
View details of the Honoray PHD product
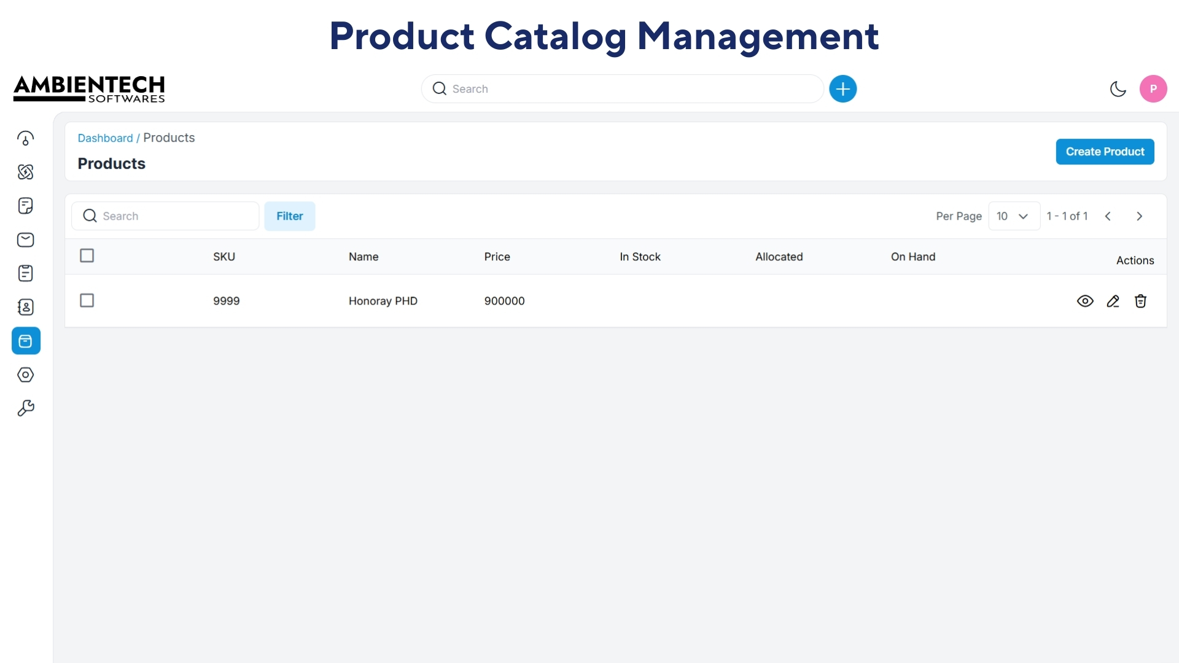pos(1085,301)
